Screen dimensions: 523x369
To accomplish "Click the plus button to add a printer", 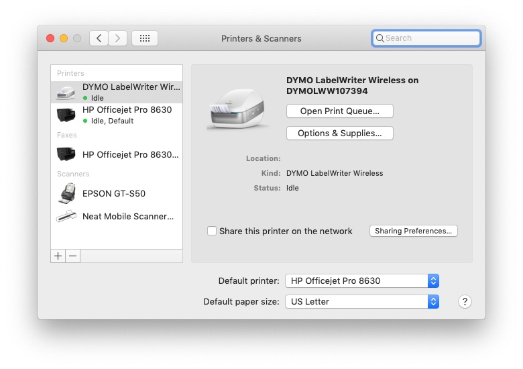I will pos(58,256).
